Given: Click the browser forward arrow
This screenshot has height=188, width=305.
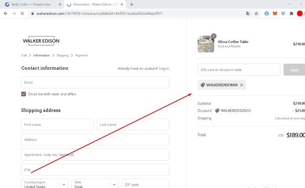Looking at the screenshot, I should (x=14, y=13).
